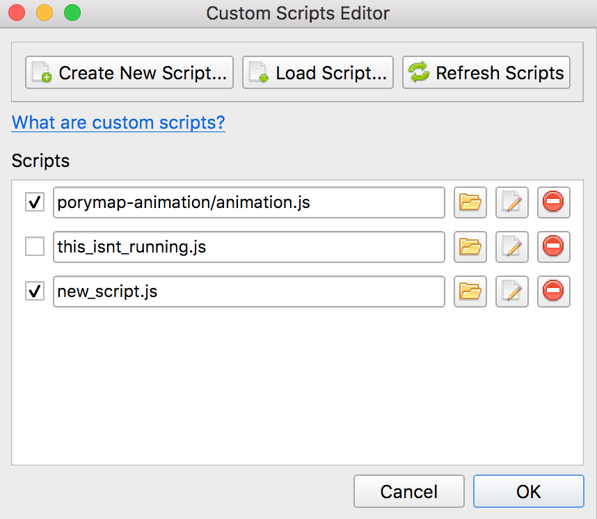Refresh the loaded custom scripts
597x519 pixels.
(486, 72)
